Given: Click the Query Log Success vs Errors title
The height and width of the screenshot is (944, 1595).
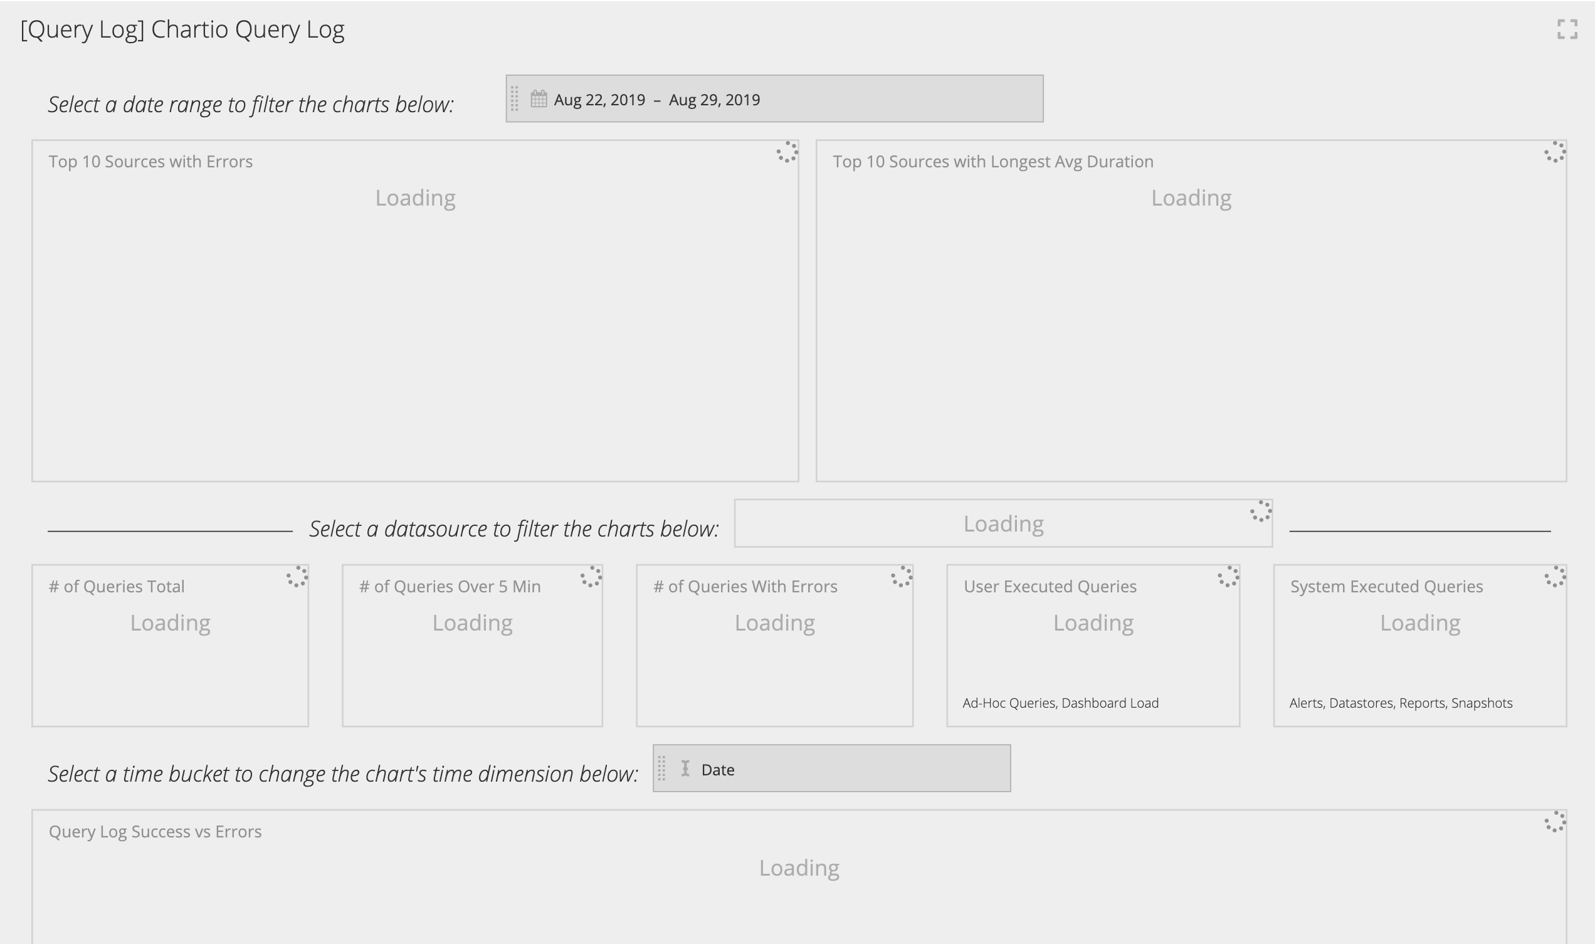Looking at the screenshot, I should coord(154,831).
